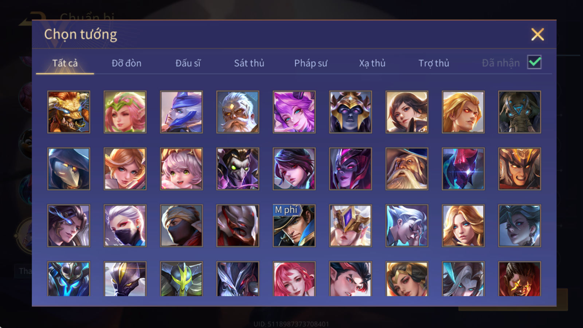The image size is (583, 328).
Task: Open the Trợ thủ tab
Action: (434, 63)
